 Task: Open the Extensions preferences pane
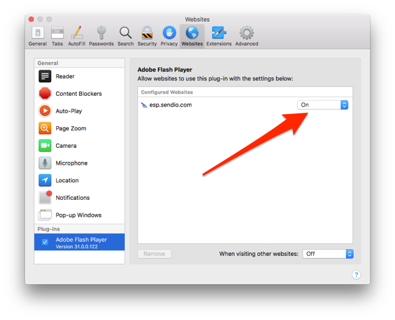point(219,36)
